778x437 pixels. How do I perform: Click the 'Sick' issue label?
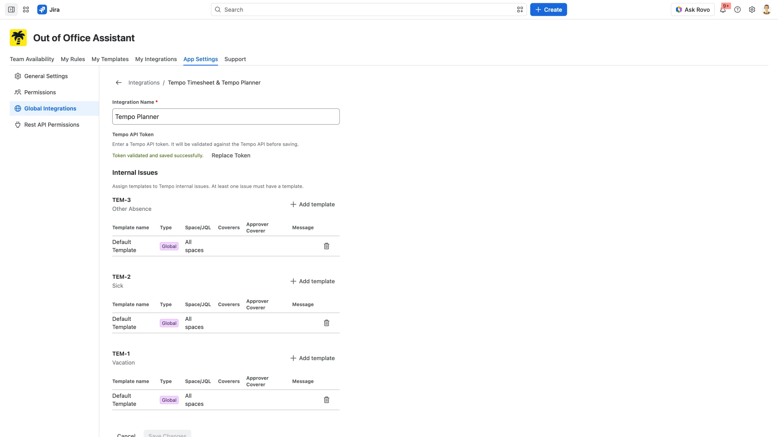point(118,286)
